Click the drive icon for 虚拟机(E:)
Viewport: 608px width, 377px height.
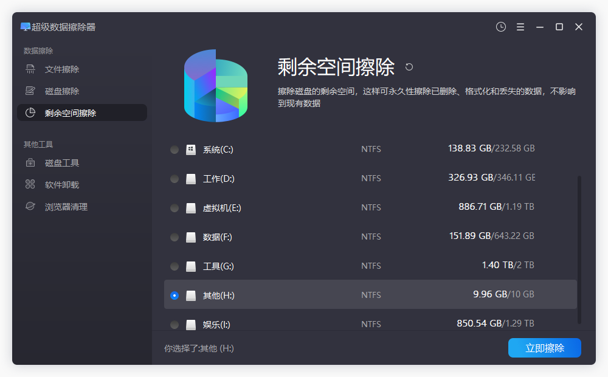click(191, 208)
